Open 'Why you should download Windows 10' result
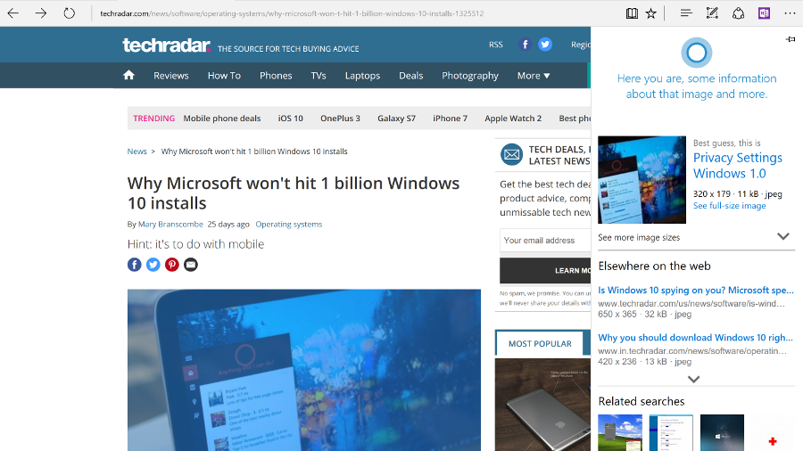This screenshot has width=803, height=451. tap(695, 338)
